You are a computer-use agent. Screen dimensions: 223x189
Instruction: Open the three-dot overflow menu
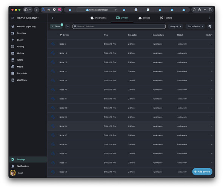[209, 18]
